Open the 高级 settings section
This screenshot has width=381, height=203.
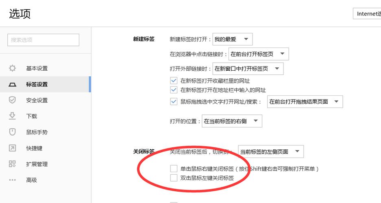46,180
